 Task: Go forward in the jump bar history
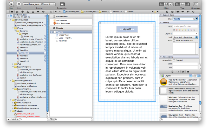coord(60,12)
